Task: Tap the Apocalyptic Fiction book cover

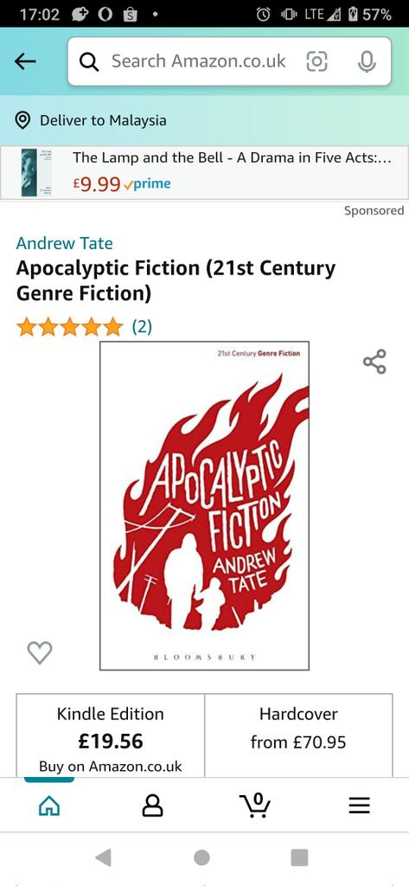Action: click(x=204, y=505)
